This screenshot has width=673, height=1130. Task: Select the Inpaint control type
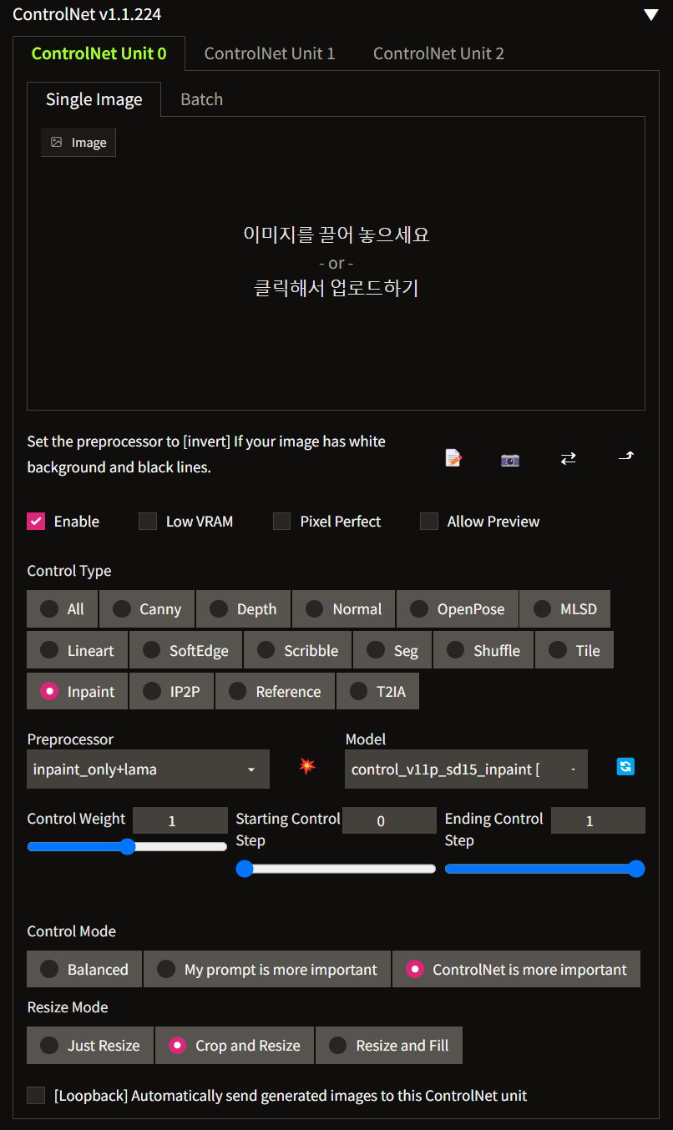pyautogui.click(x=77, y=691)
